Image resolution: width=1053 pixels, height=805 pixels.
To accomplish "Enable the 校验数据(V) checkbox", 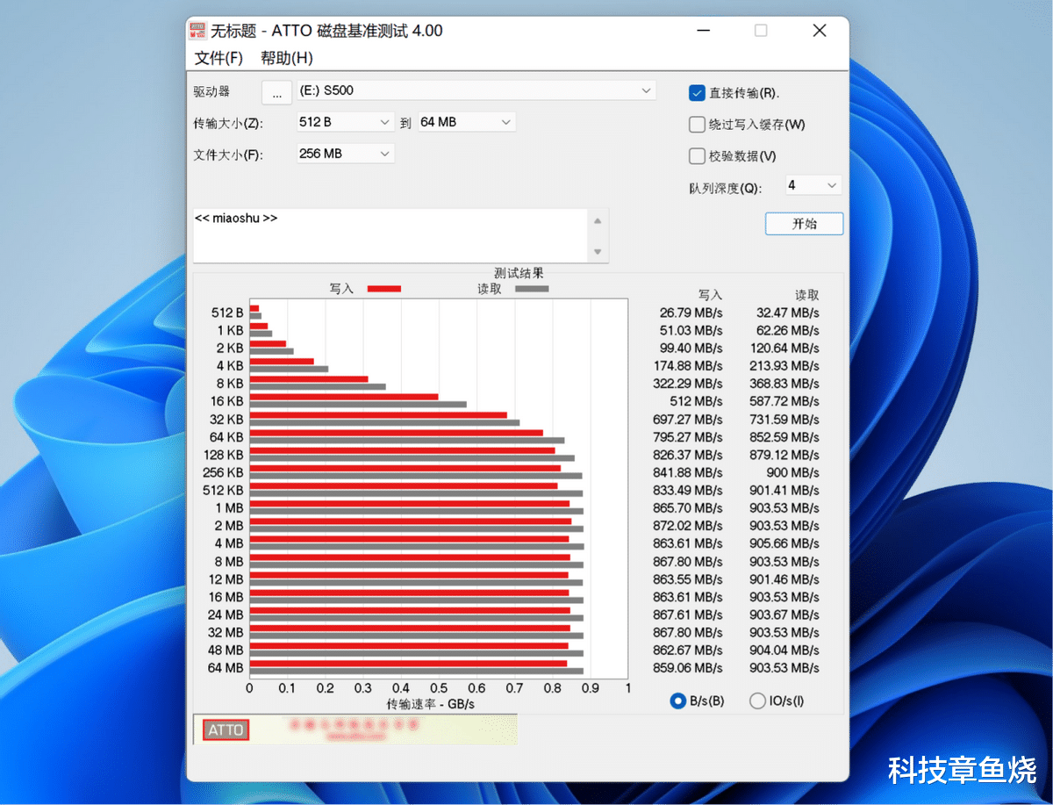I will [697, 156].
